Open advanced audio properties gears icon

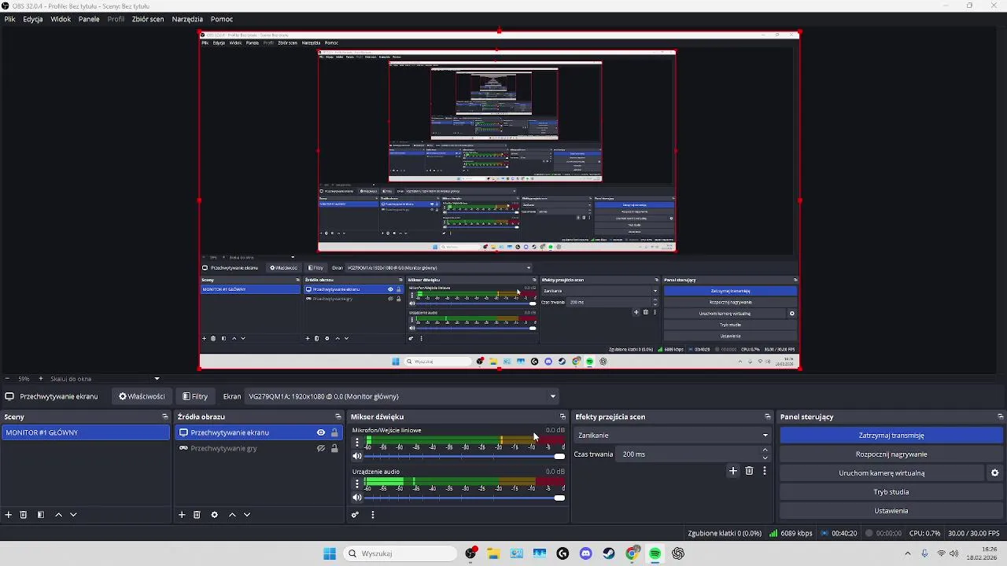pos(356,515)
